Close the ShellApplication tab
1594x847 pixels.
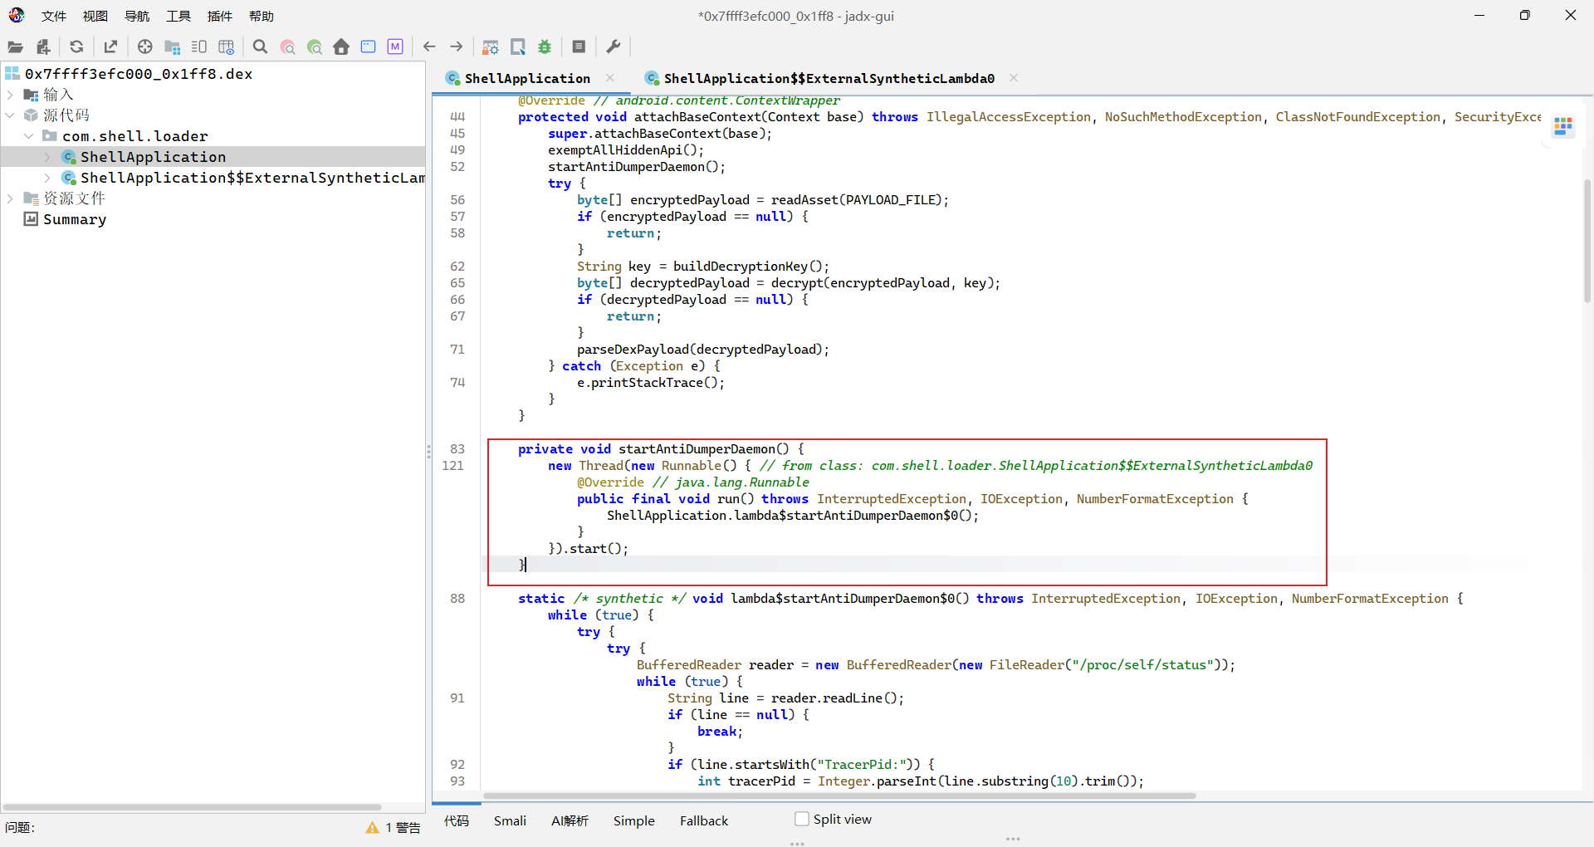pyautogui.click(x=610, y=78)
